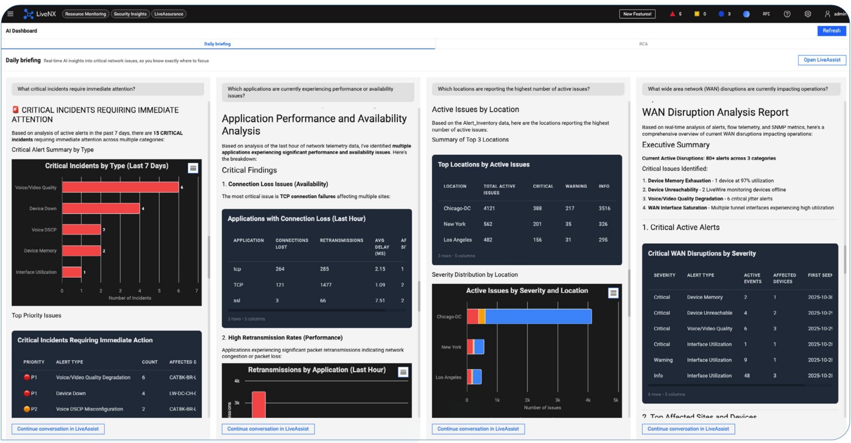Image resolution: width=851 pixels, height=443 pixels.
Task: Open menu of Retransmissions by Application chart
Action: (x=403, y=372)
